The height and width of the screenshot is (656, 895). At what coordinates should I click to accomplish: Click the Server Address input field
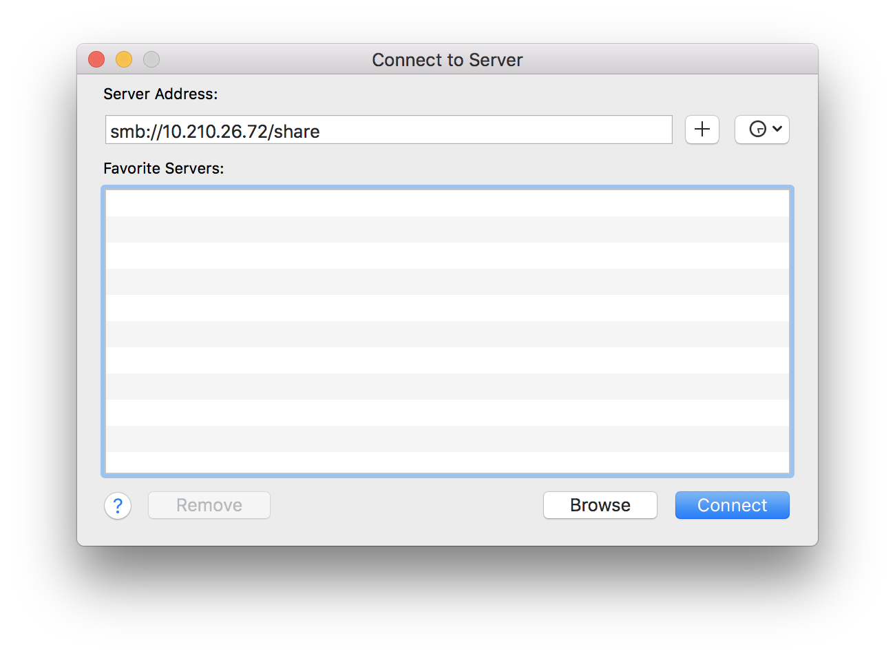pyautogui.click(x=388, y=130)
